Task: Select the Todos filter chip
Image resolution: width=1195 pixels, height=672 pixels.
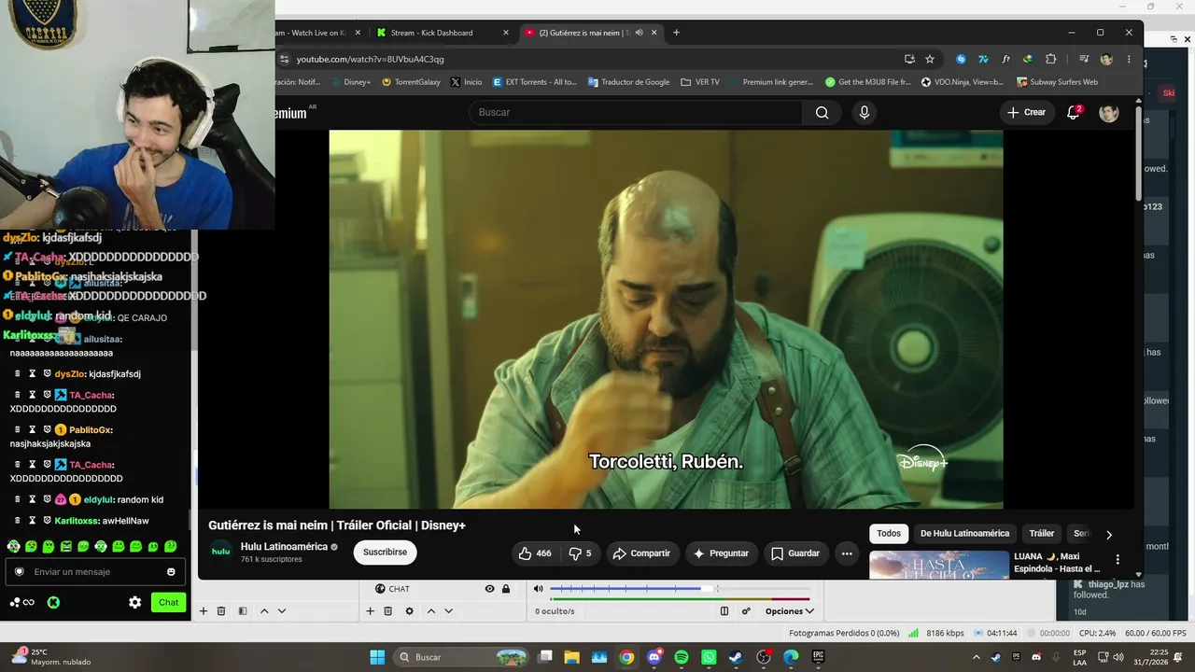Action: 889,534
